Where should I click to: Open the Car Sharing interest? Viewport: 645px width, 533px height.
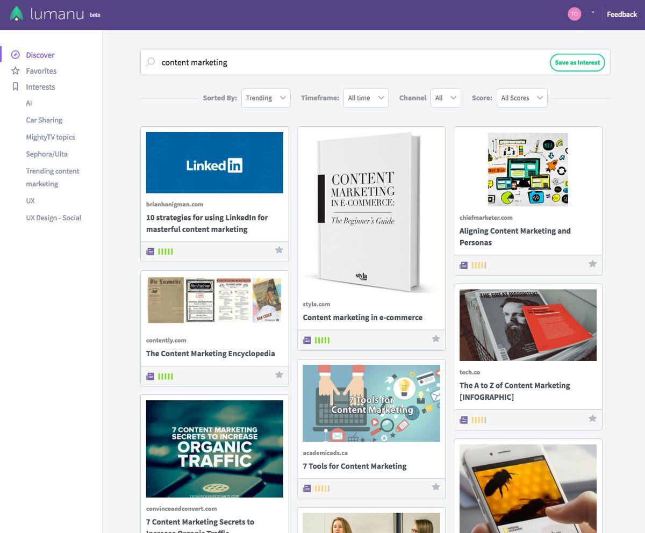[x=44, y=120]
